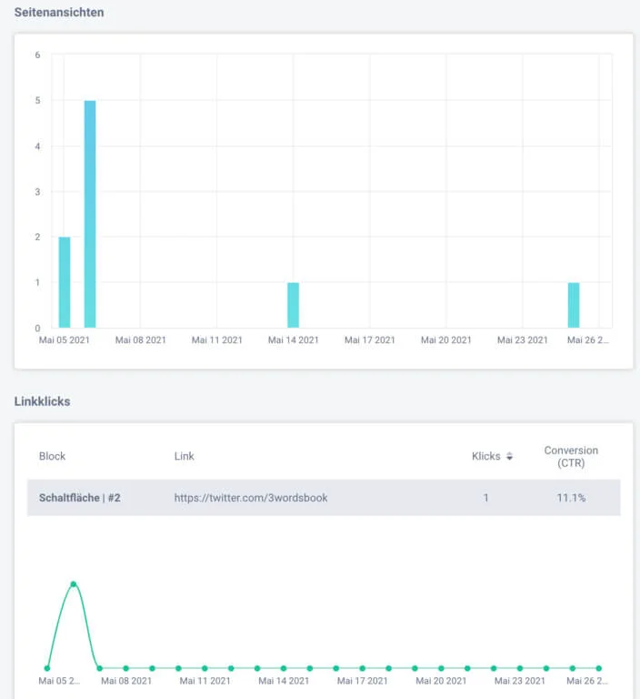Select the Schaltfläche | #2 table row label
Viewport: 640px width, 699px height.
[80, 498]
